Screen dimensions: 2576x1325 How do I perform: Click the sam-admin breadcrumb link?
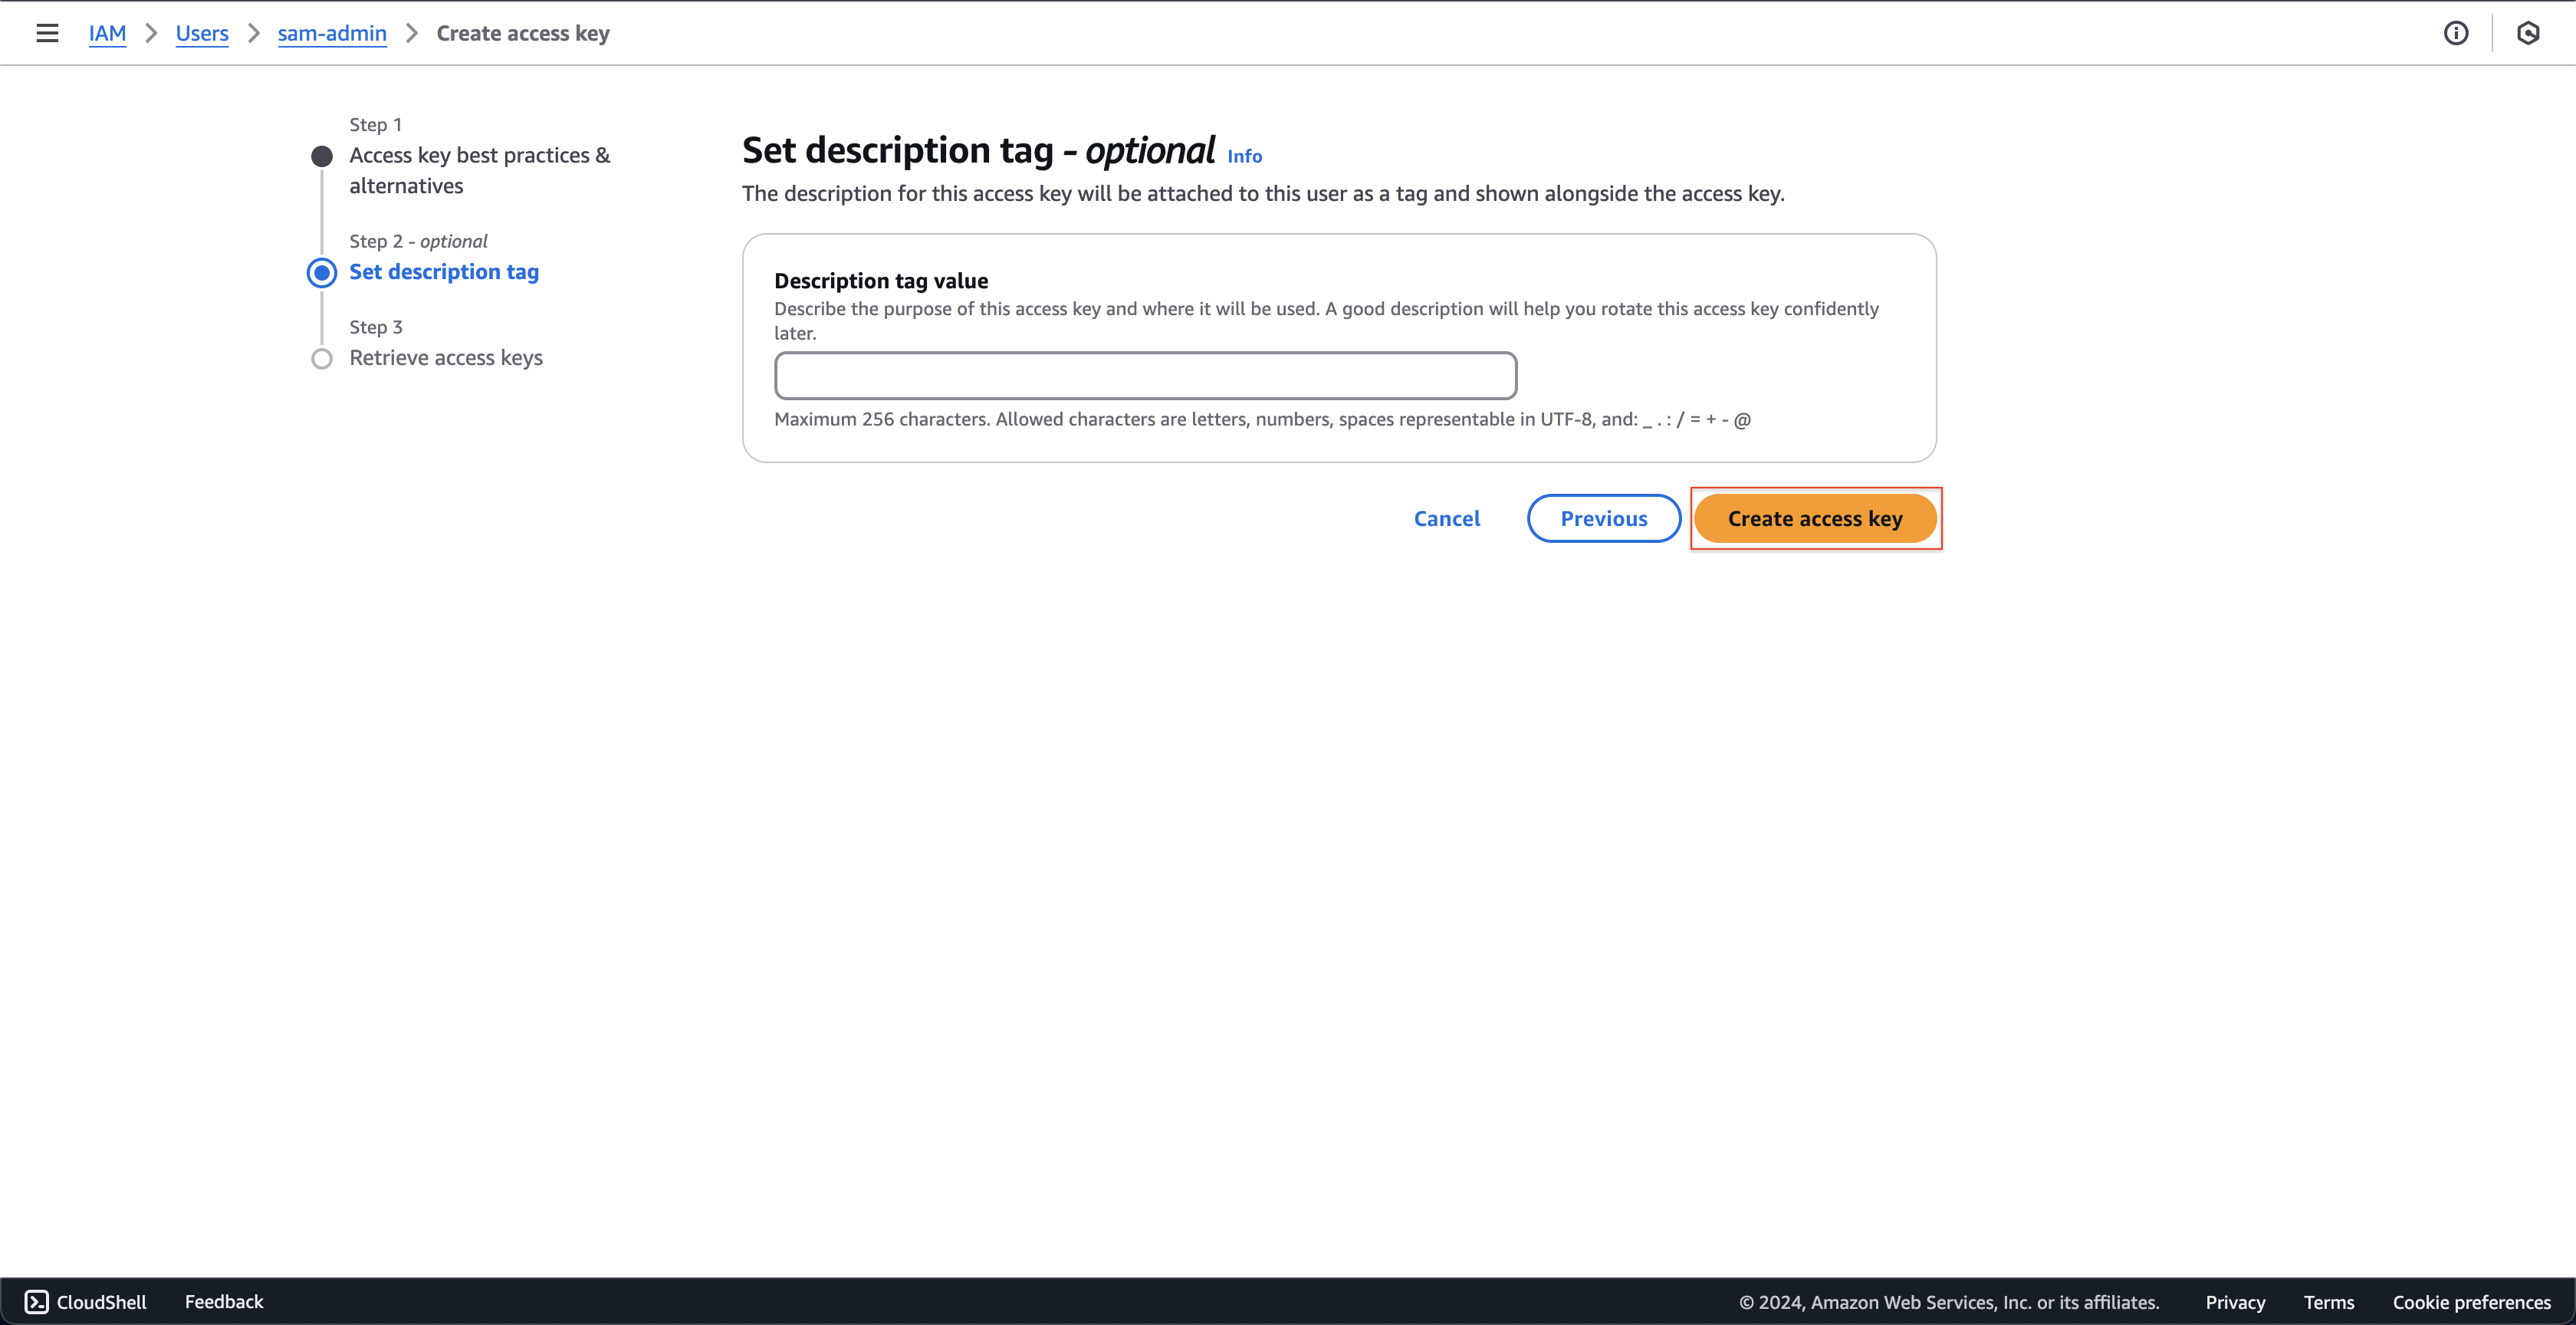[331, 32]
